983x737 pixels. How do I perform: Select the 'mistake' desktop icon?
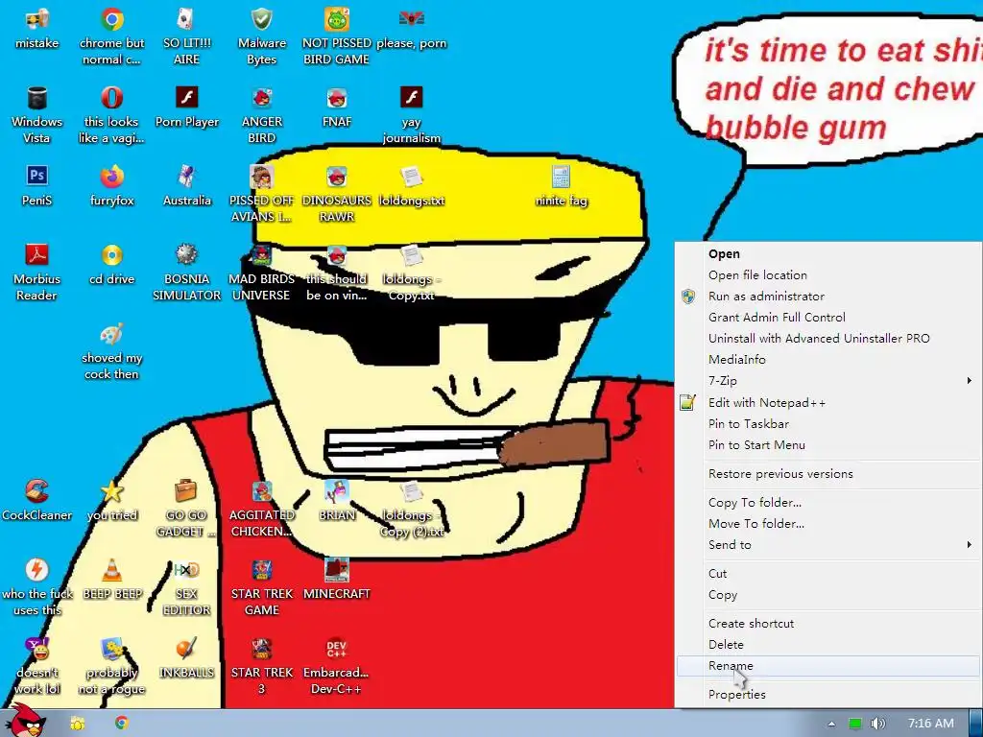point(36,30)
